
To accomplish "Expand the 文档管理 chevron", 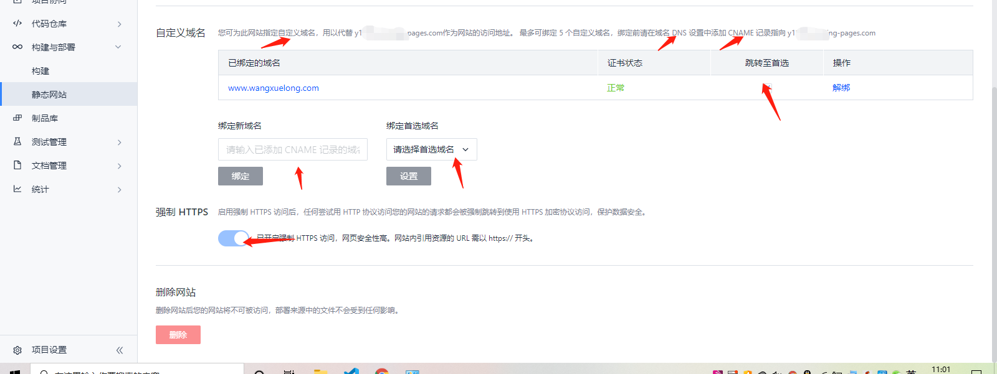I will click(x=119, y=166).
